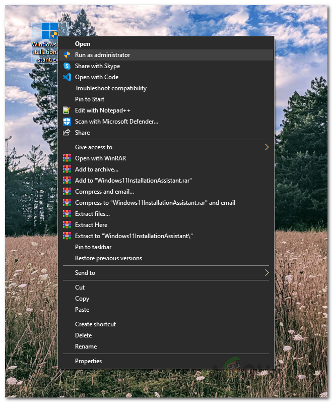Select Pin to Start
The image size is (333, 403).
point(166,99)
